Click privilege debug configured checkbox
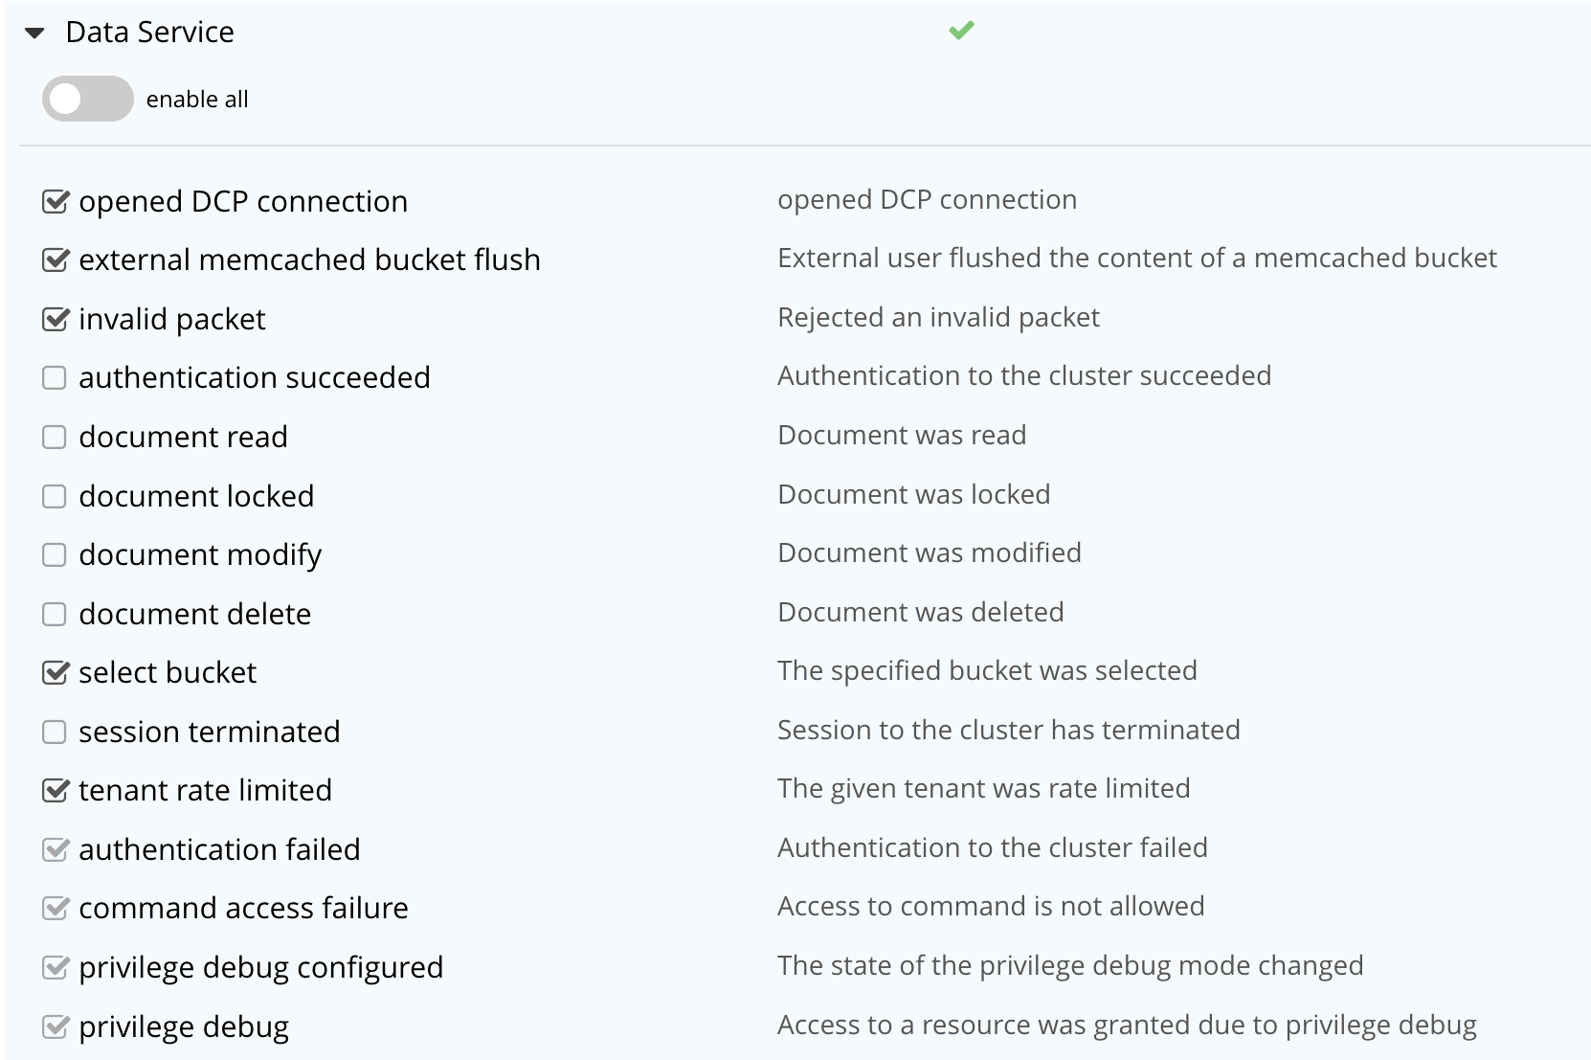The width and height of the screenshot is (1591, 1060). 56,968
